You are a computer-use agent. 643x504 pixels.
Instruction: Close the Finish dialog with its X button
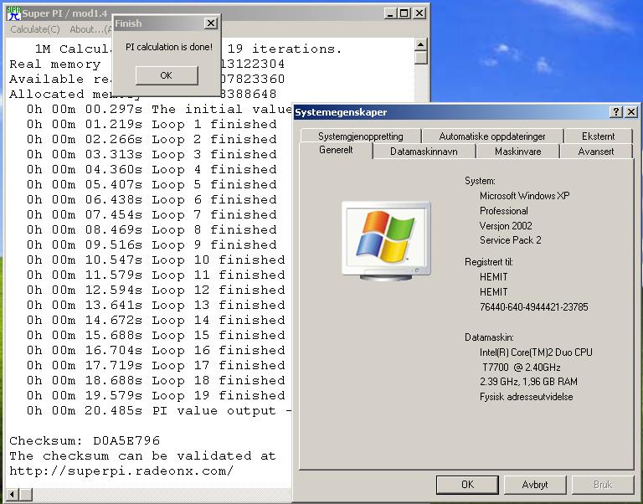[x=210, y=23]
